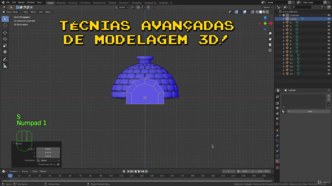Click the timeline Marker menu
Screen dimensions: 332x186
(43, 172)
